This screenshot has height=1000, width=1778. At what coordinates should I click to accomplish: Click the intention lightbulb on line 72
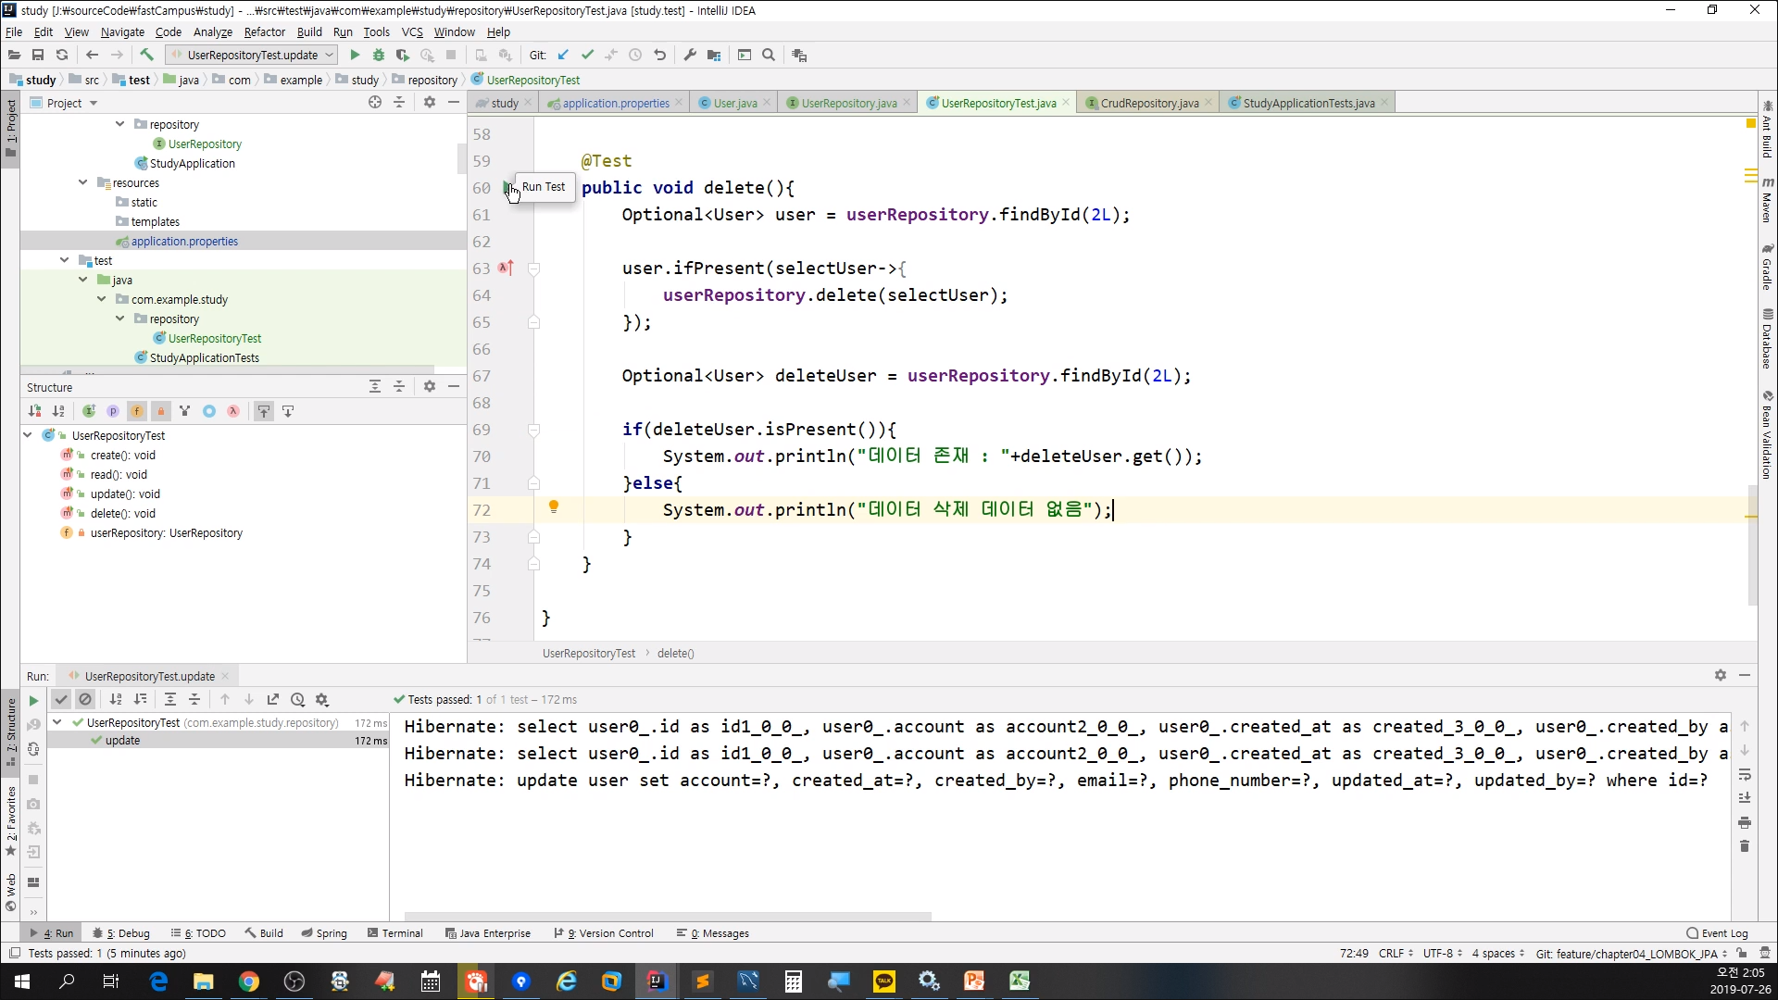pos(554,507)
